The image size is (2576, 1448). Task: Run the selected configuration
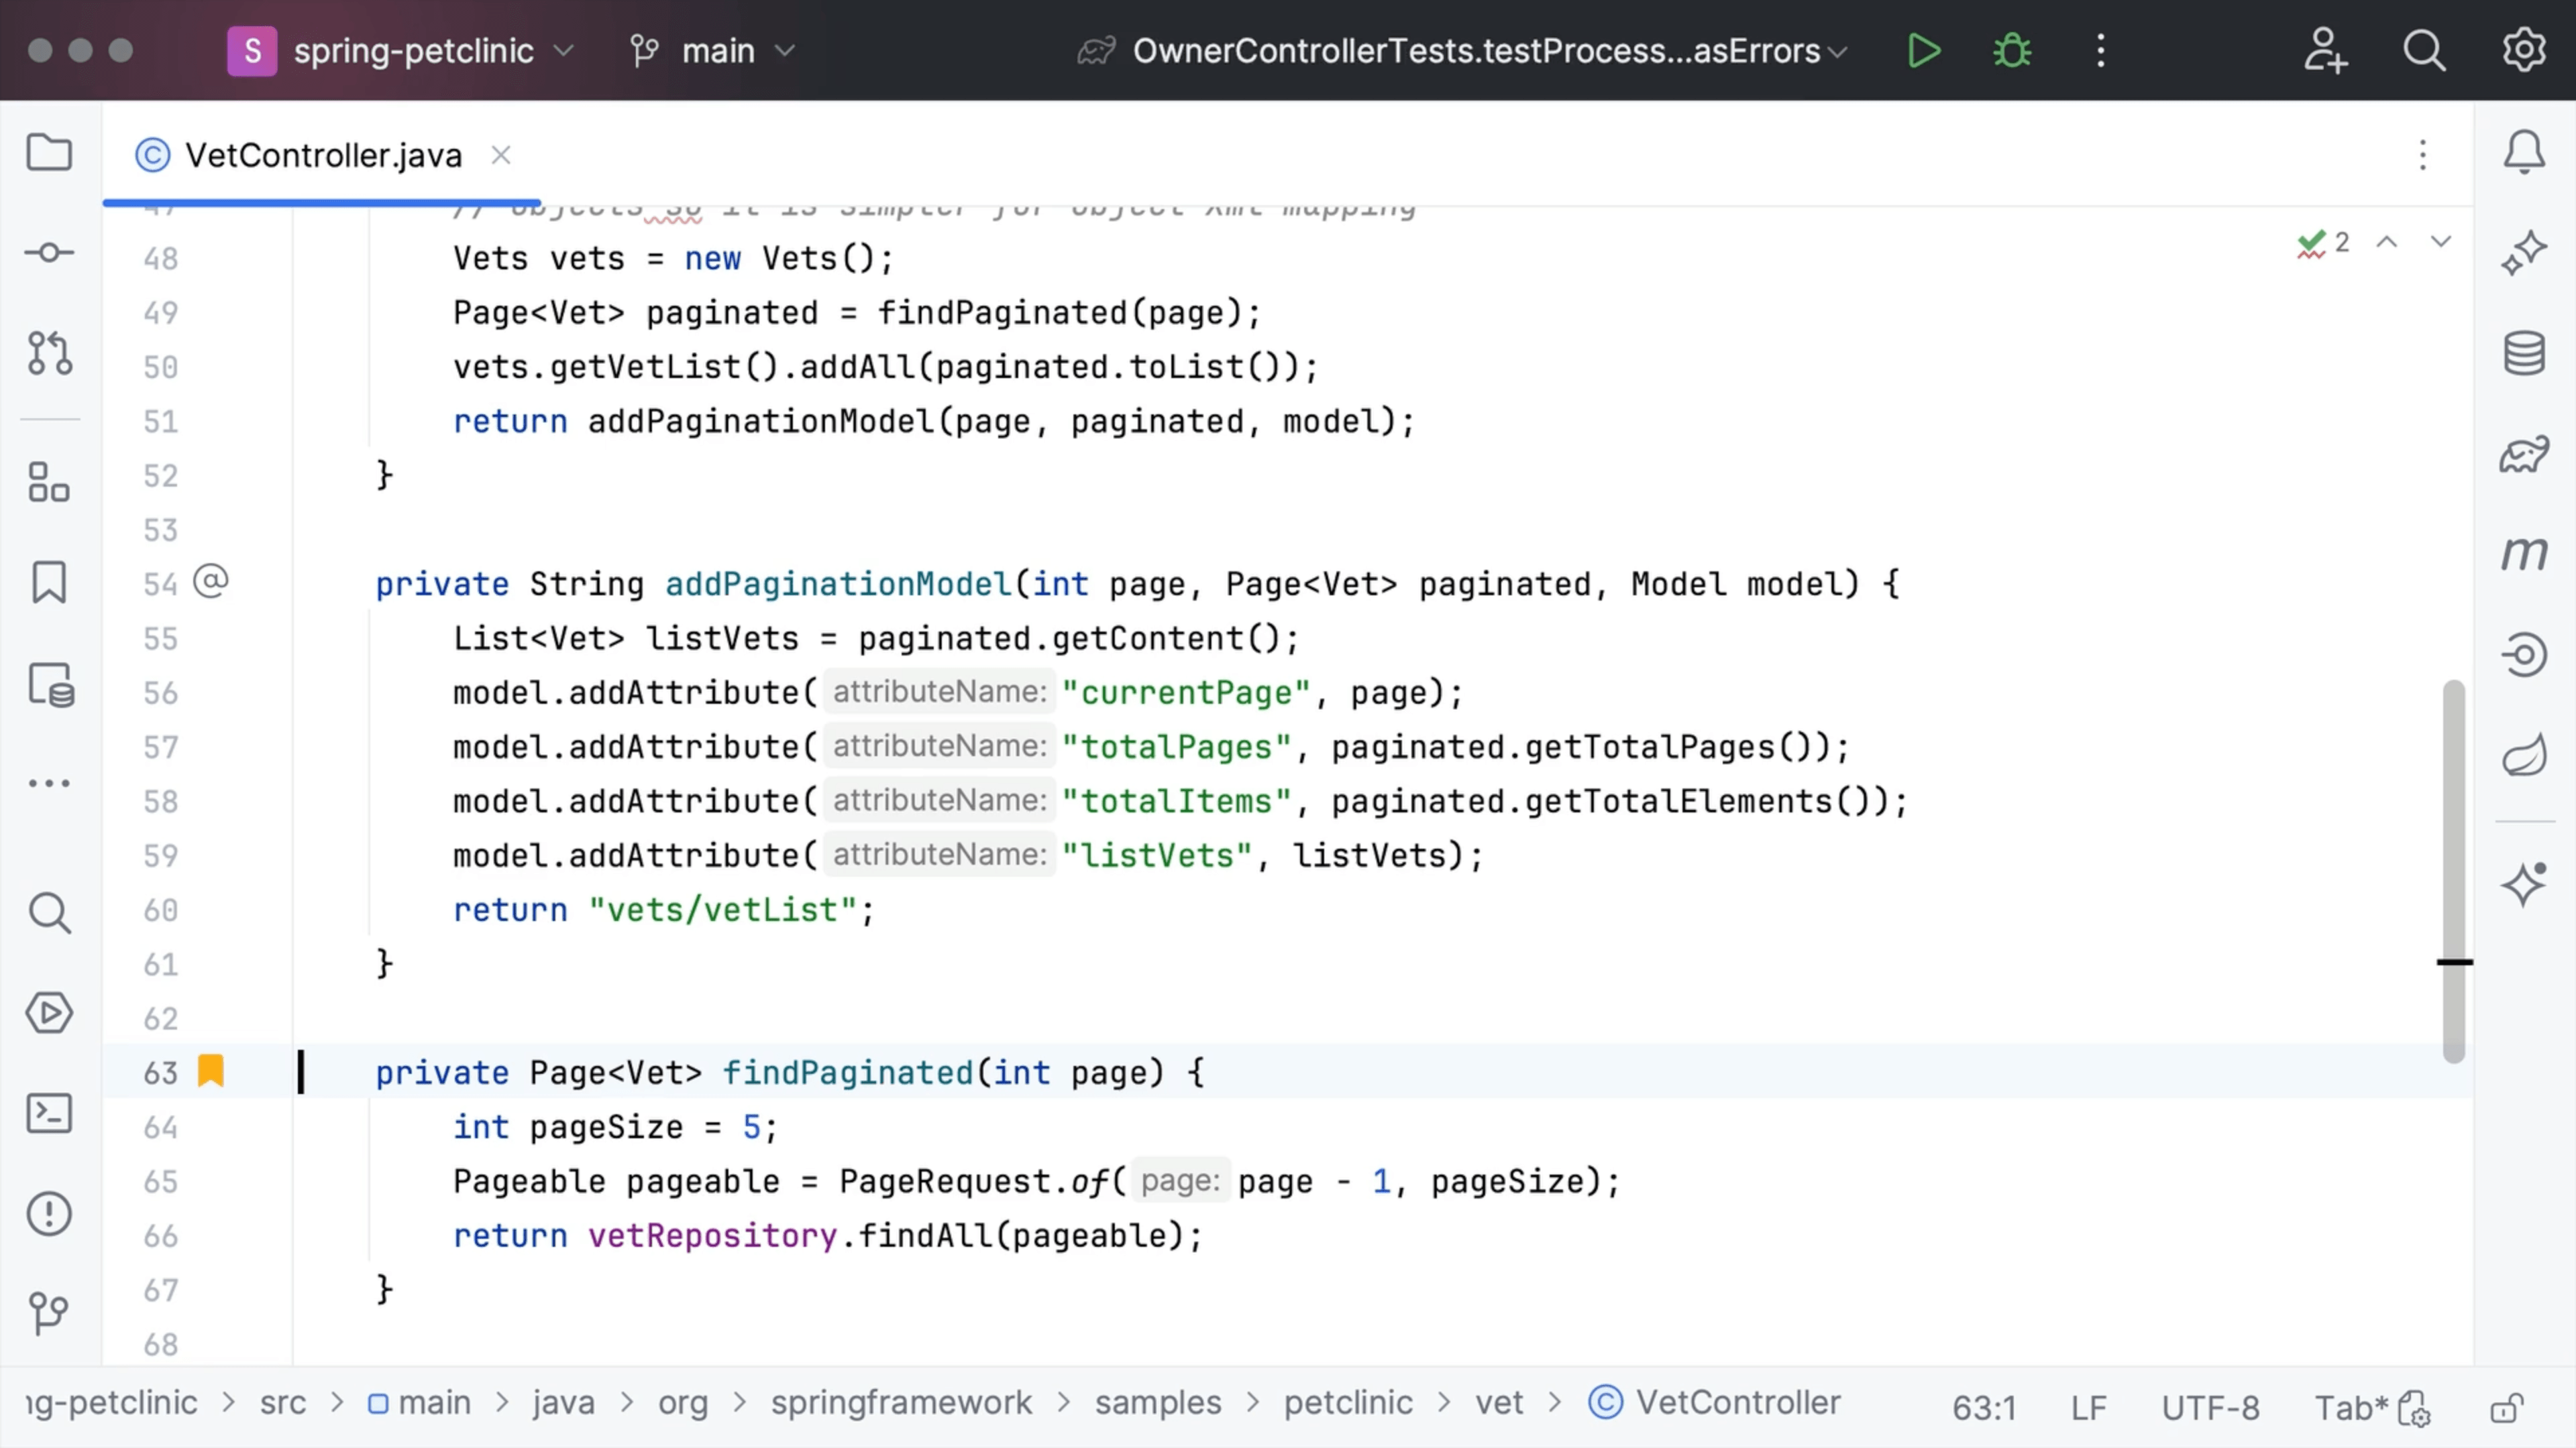1923,50
